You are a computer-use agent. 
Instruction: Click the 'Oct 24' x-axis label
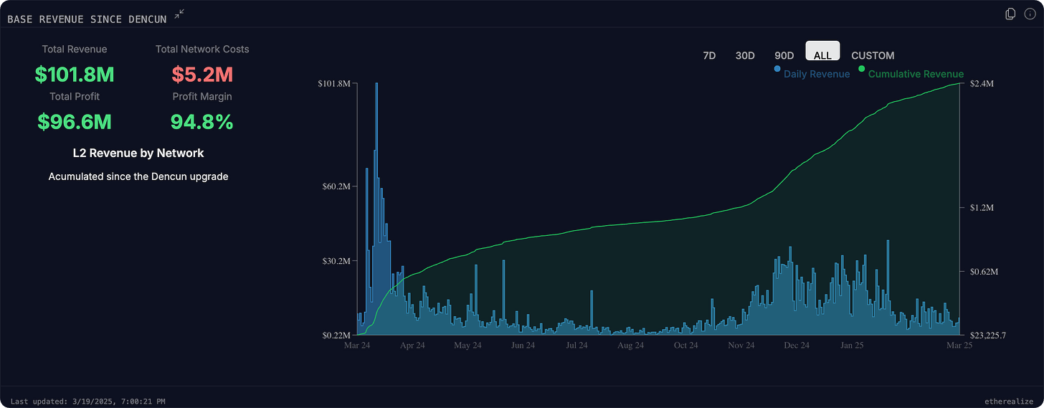click(x=685, y=345)
